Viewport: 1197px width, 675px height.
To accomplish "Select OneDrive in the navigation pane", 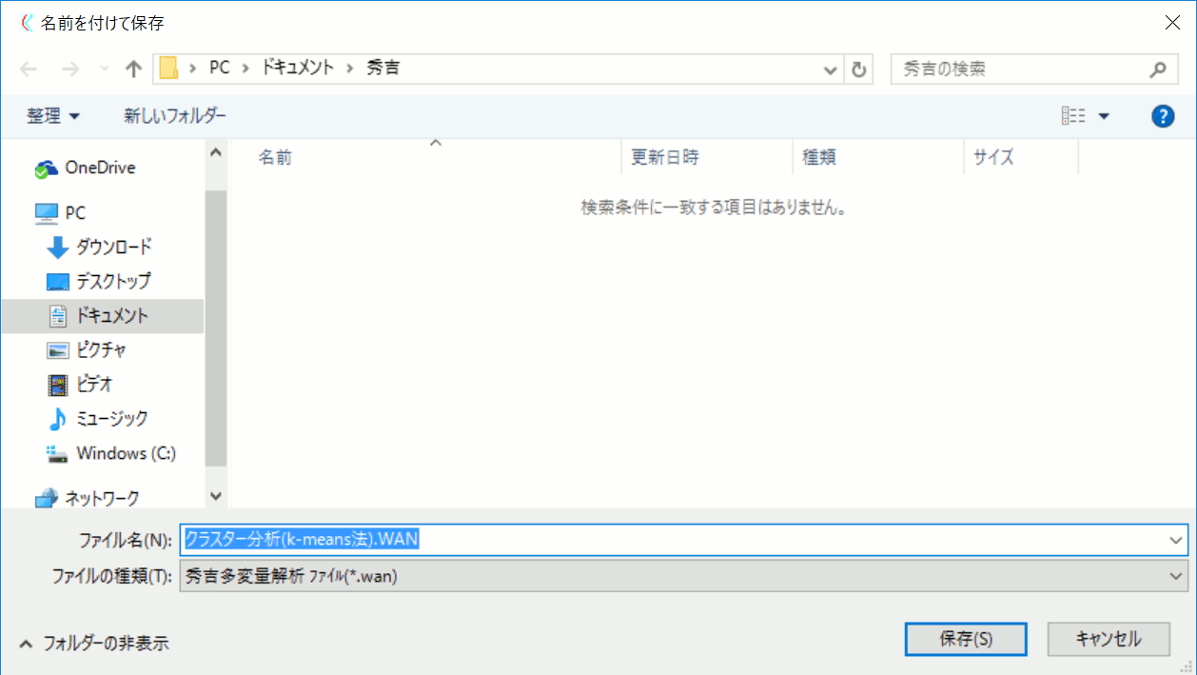I will pyautogui.click(x=100, y=168).
